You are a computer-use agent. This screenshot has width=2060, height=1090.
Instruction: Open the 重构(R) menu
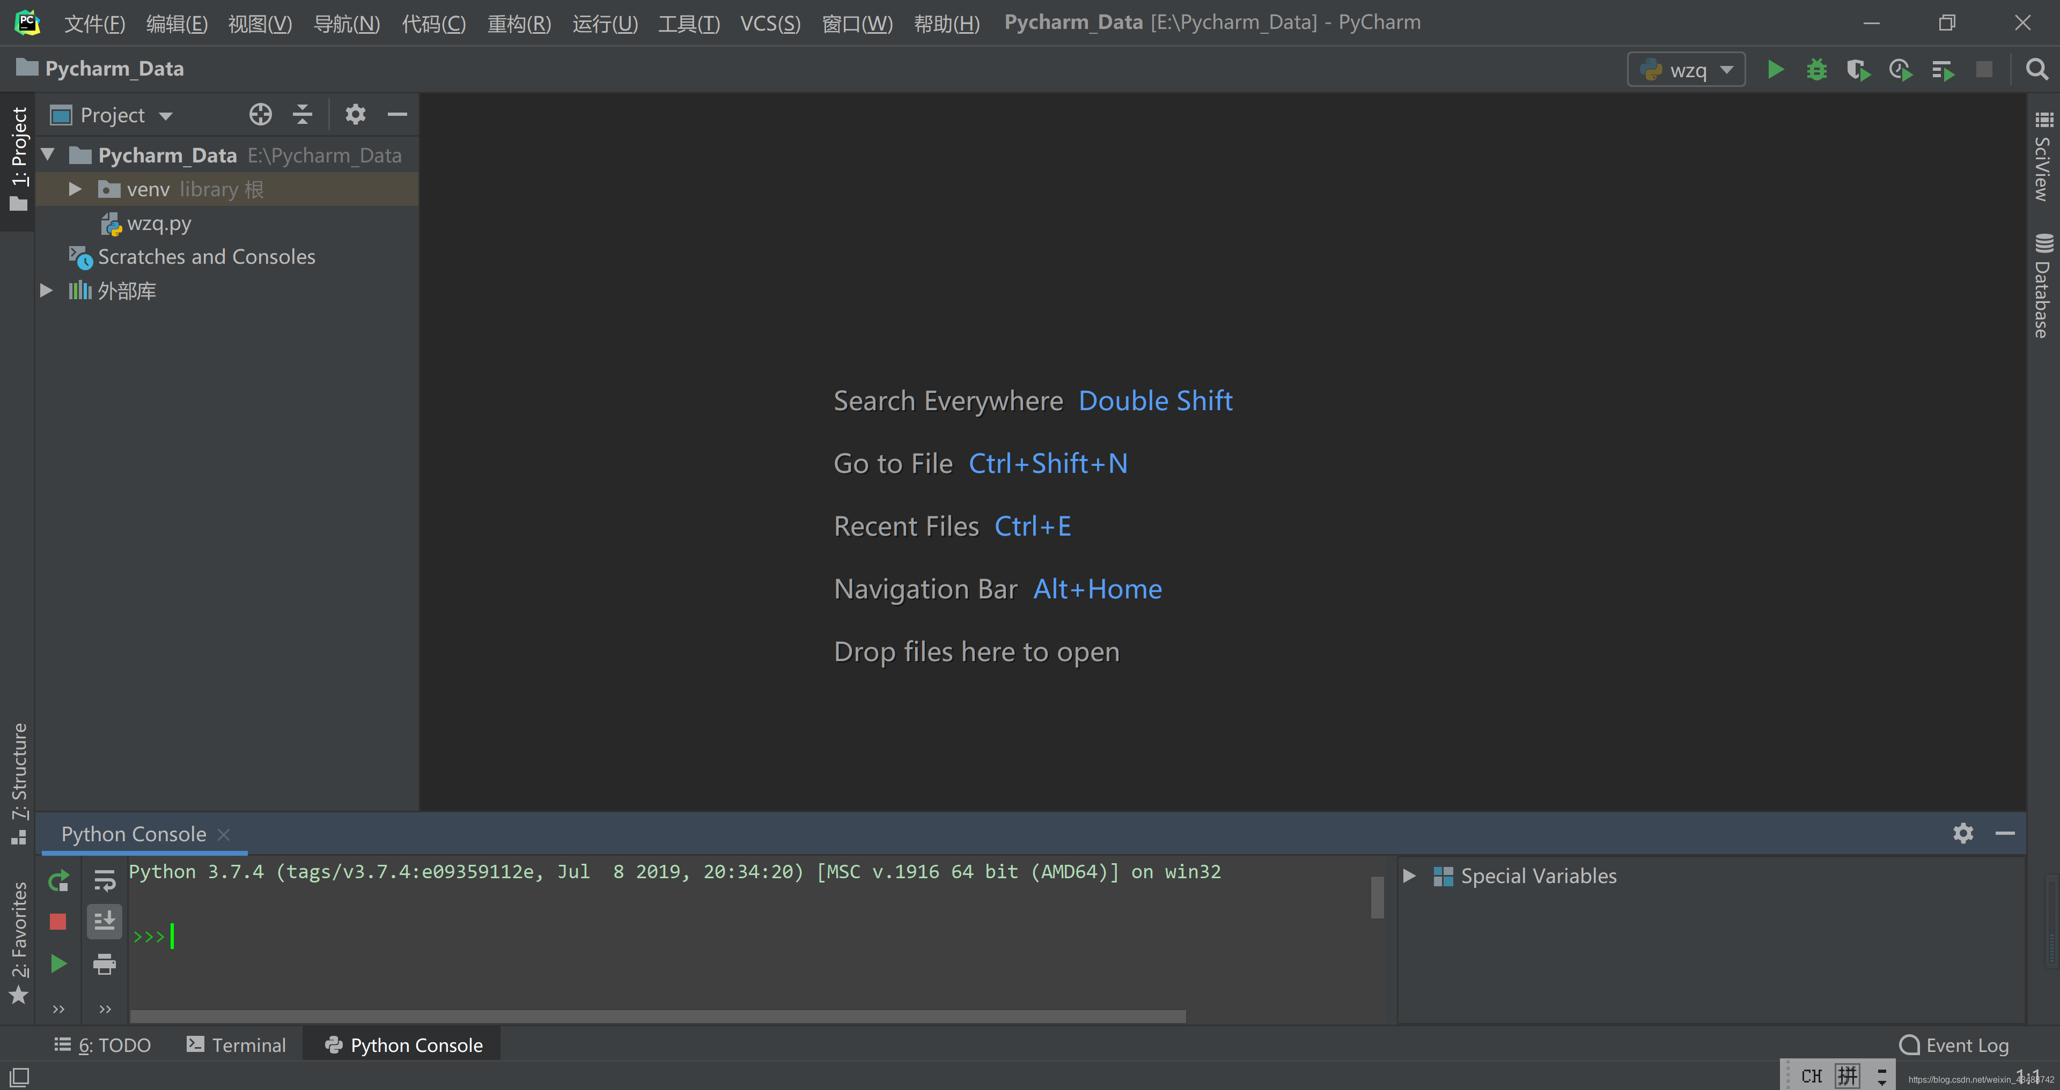click(519, 23)
